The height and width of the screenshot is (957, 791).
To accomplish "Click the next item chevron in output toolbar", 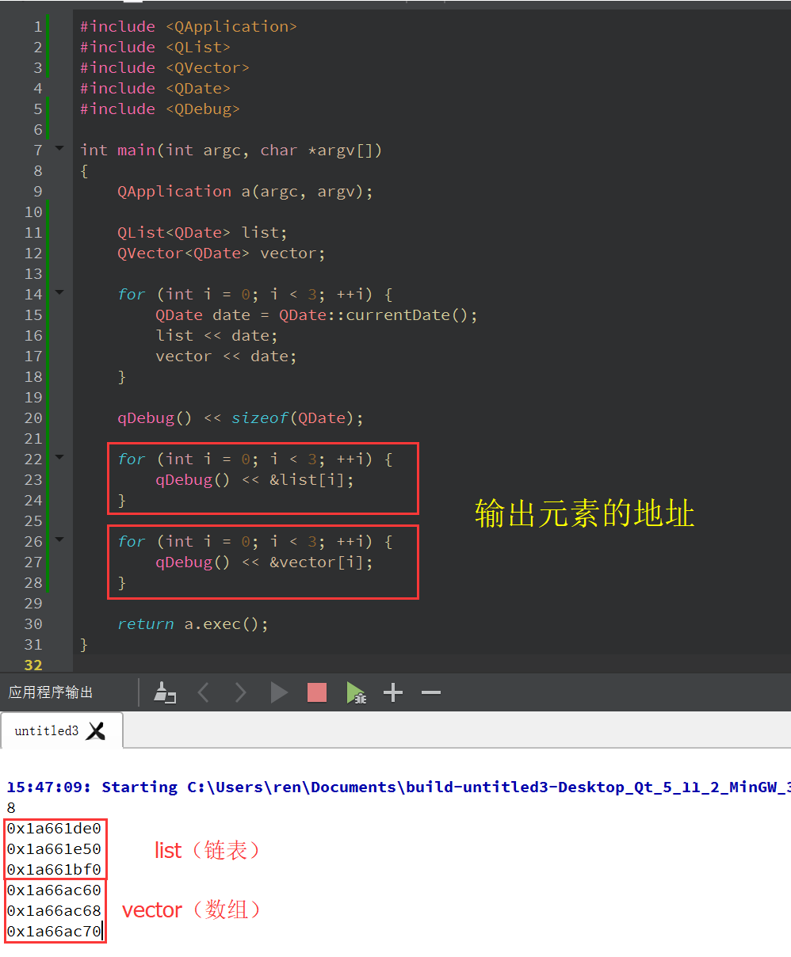I will point(241,692).
